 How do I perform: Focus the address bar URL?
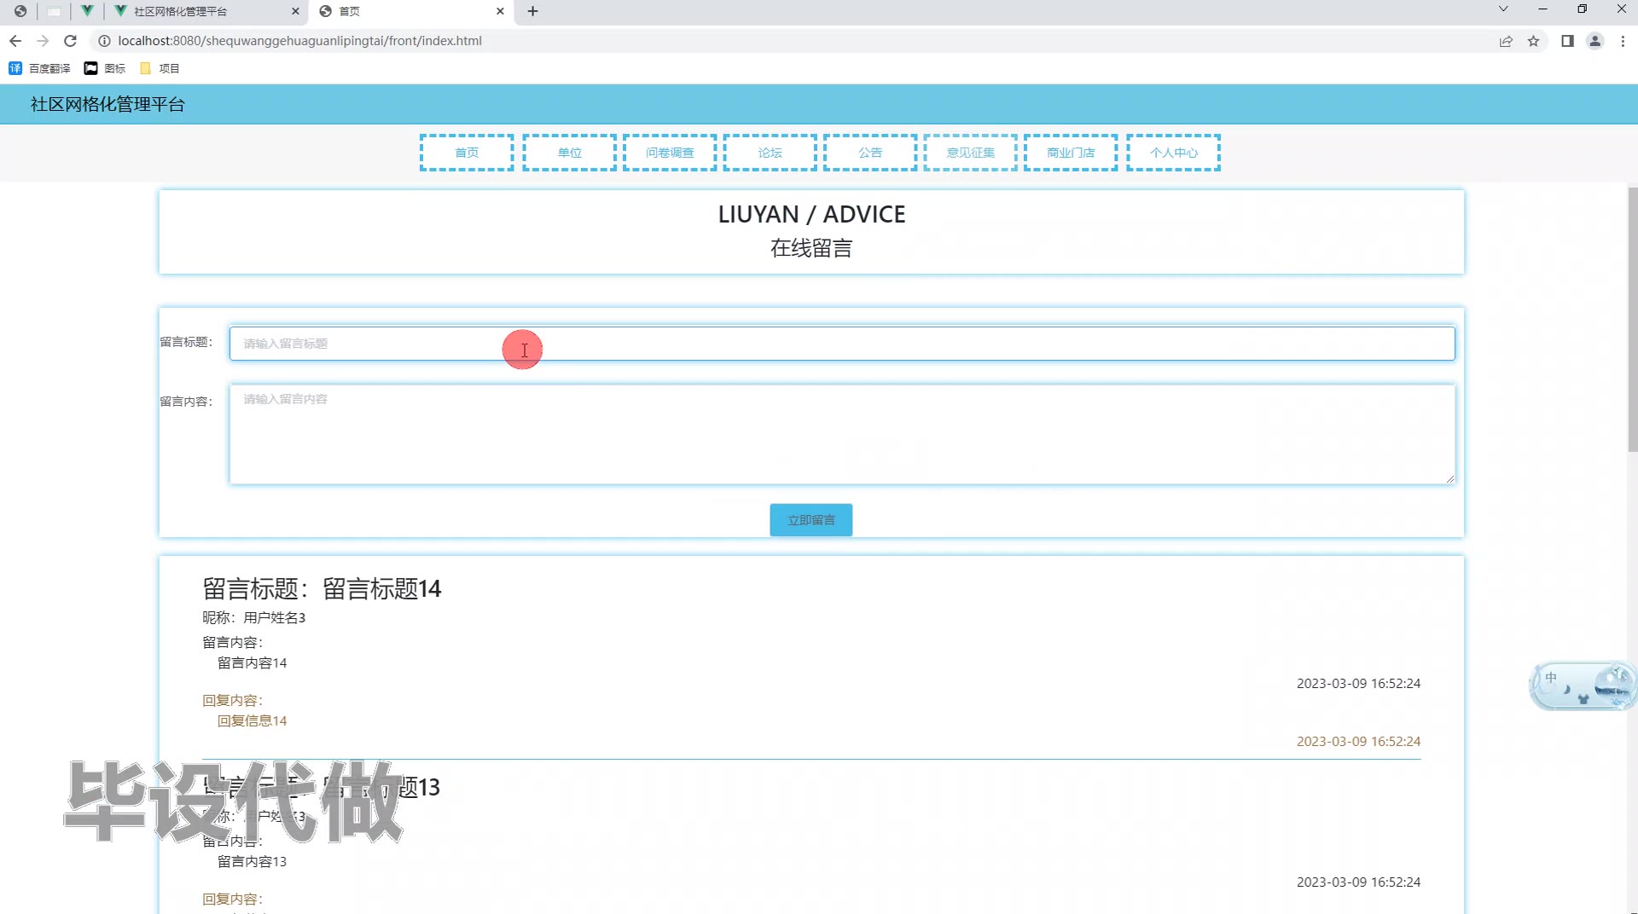pos(299,41)
